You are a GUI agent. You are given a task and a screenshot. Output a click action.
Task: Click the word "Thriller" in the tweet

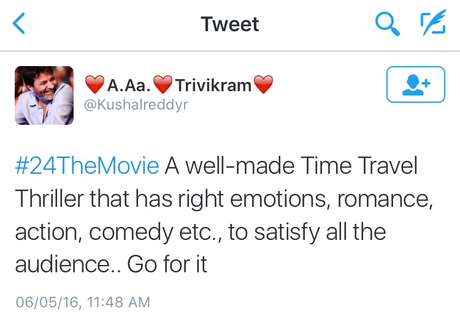tap(52, 199)
